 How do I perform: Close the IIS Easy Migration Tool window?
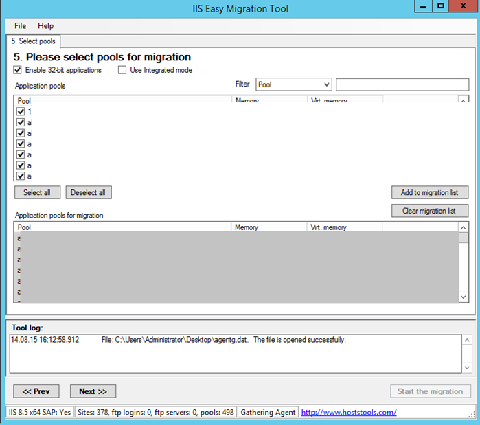[x=464, y=6]
